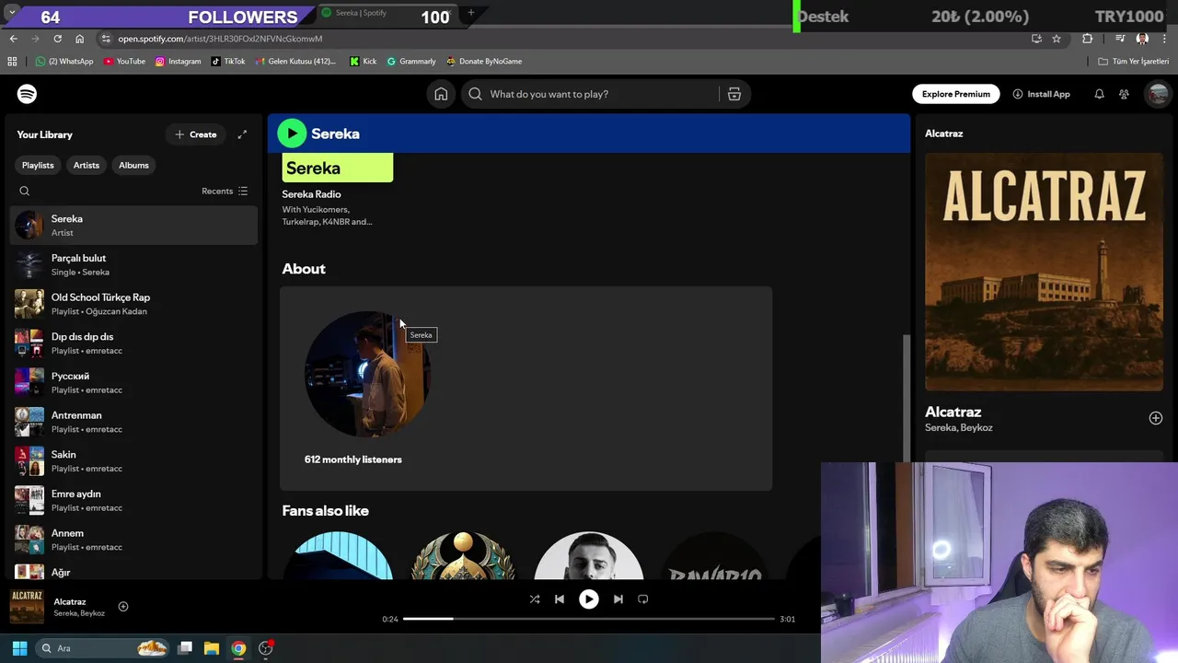Filter library by Playlists
This screenshot has width=1178, height=663.
click(x=38, y=165)
